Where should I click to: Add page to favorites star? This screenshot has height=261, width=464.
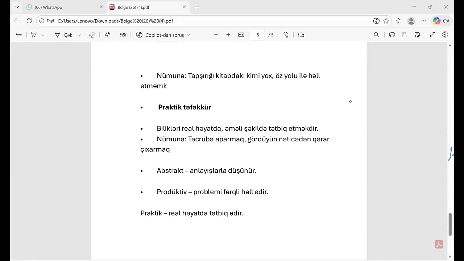pyautogui.click(x=386, y=21)
